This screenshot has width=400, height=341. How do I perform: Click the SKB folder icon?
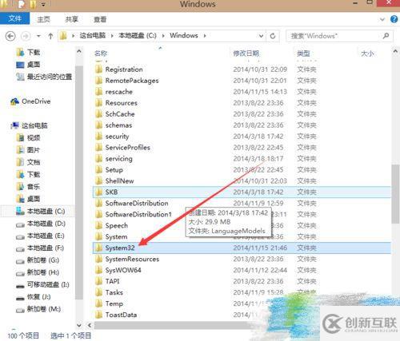coord(99,192)
